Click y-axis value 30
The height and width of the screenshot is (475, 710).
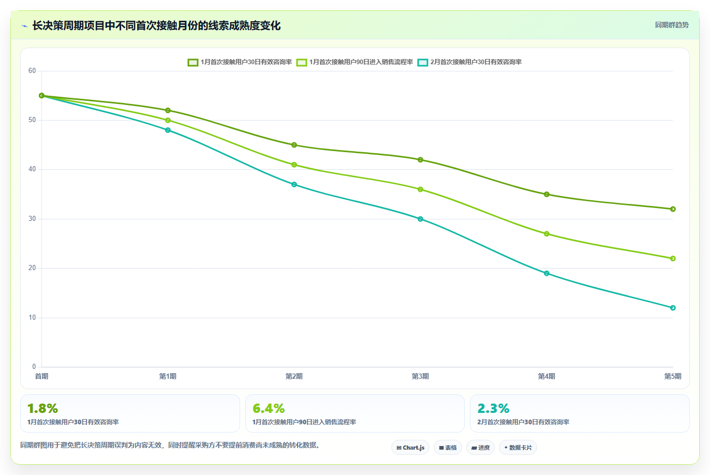[32, 219]
